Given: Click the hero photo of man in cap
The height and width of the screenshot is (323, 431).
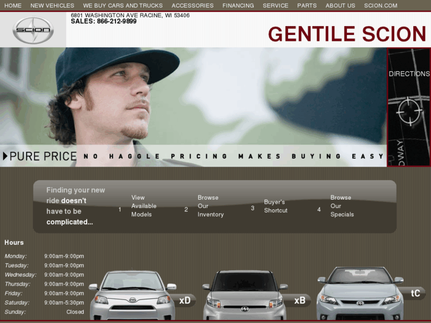Looking at the screenshot, I should 193,107.
